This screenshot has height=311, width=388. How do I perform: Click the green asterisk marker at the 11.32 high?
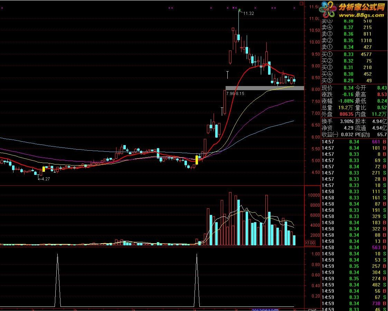(x=239, y=10)
